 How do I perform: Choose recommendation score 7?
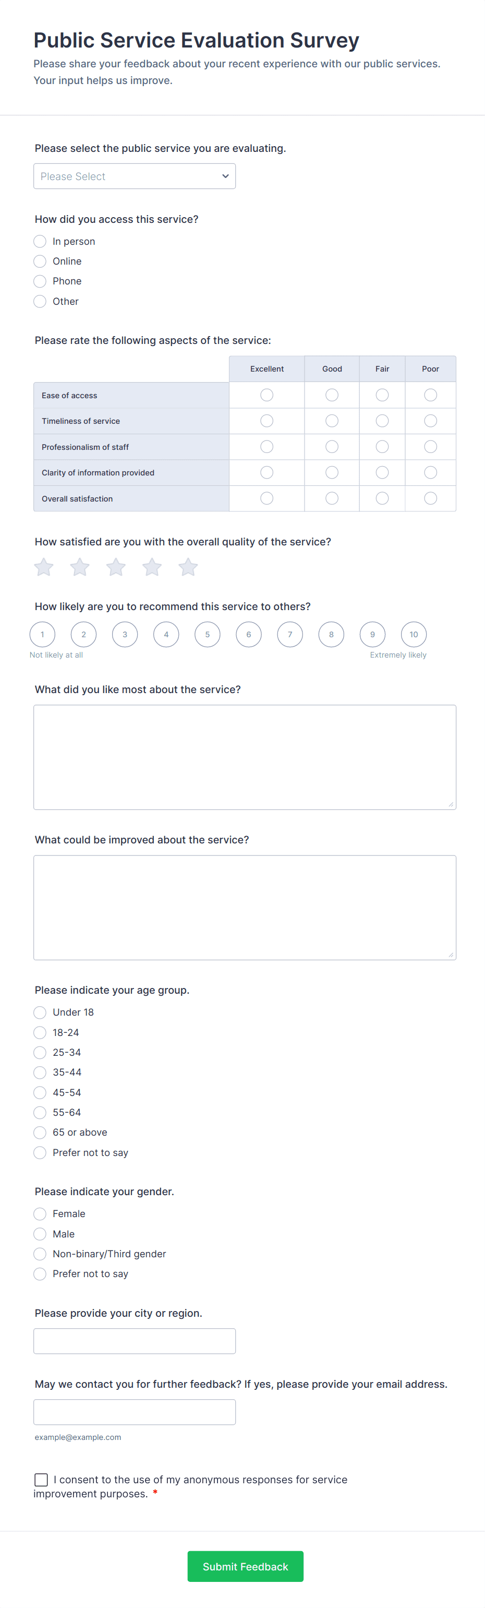coord(290,635)
